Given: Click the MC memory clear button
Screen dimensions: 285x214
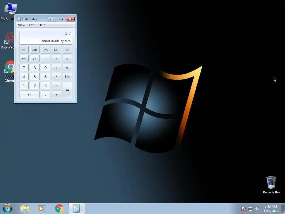Looking at the screenshot, I should click(x=24, y=50).
